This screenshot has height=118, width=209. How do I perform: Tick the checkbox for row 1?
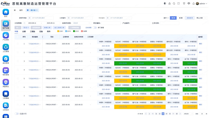click(18, 44)
